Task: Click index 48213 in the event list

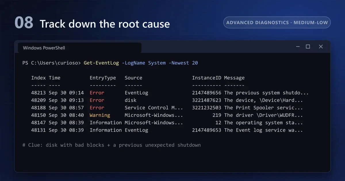Action: pyautogui.click(x=39, y=93)
